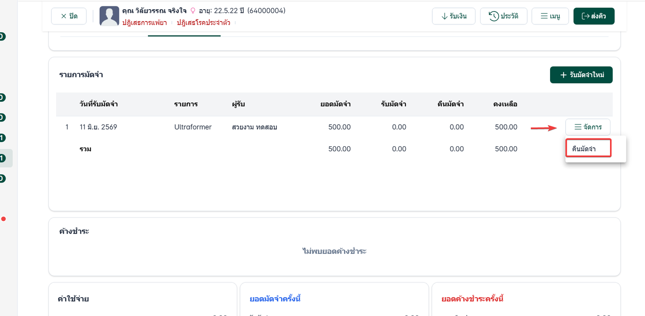Click the ส่งคิว send queue button
The height and width of the screenshot is (316, 645).
click(x=594, y=16)
